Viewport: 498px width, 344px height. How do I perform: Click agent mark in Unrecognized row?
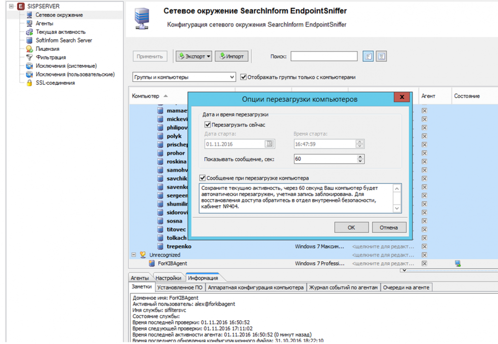424,255
